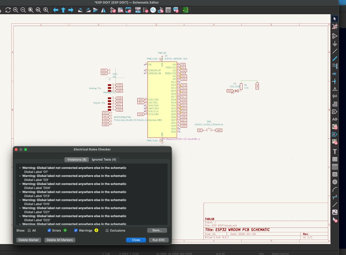Select the Add Power Symbol tool
The image size is (346, 255).
click(335, 44)
